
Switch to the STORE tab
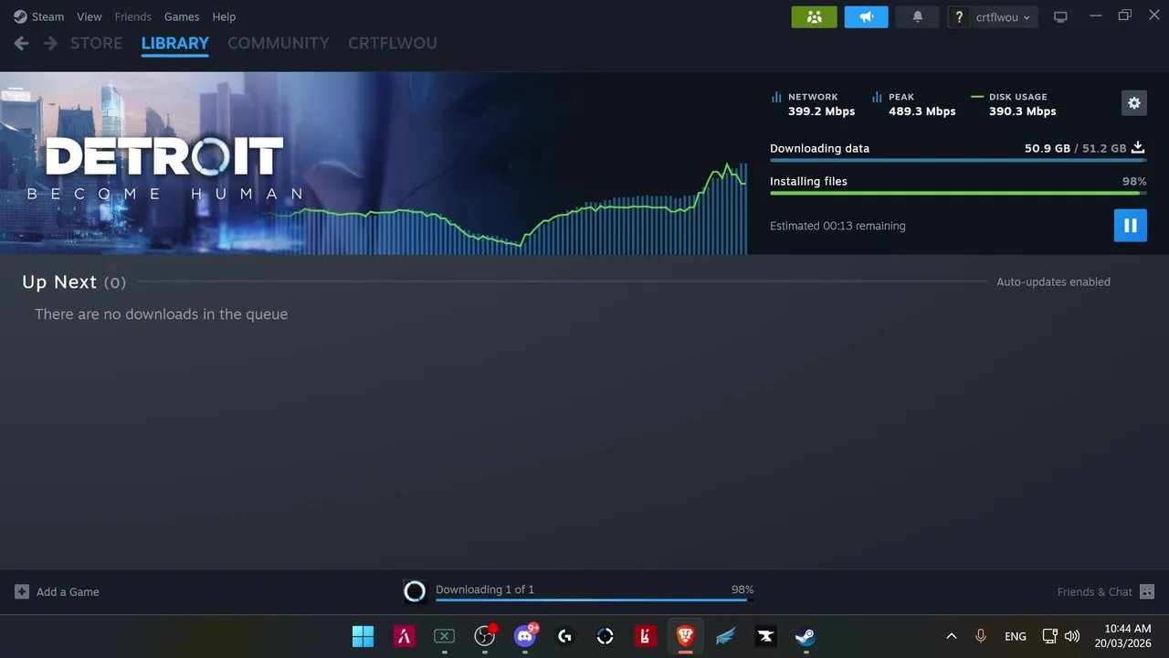click(x=97, y=43)
